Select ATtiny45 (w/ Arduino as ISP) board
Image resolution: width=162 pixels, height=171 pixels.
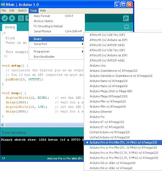123,40
